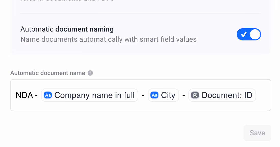Click the Automatic document naming heading
This screenshot has height=147, width=280.
(x=67, y=29)
